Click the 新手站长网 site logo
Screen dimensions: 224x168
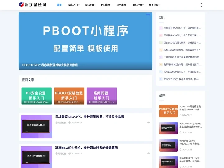(x=33, y=5)
